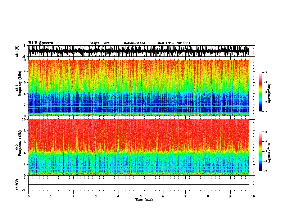Click the "ch.3(V)" axis label
Image resolution: width=285 pixels, height=220 pixels.
17,184
